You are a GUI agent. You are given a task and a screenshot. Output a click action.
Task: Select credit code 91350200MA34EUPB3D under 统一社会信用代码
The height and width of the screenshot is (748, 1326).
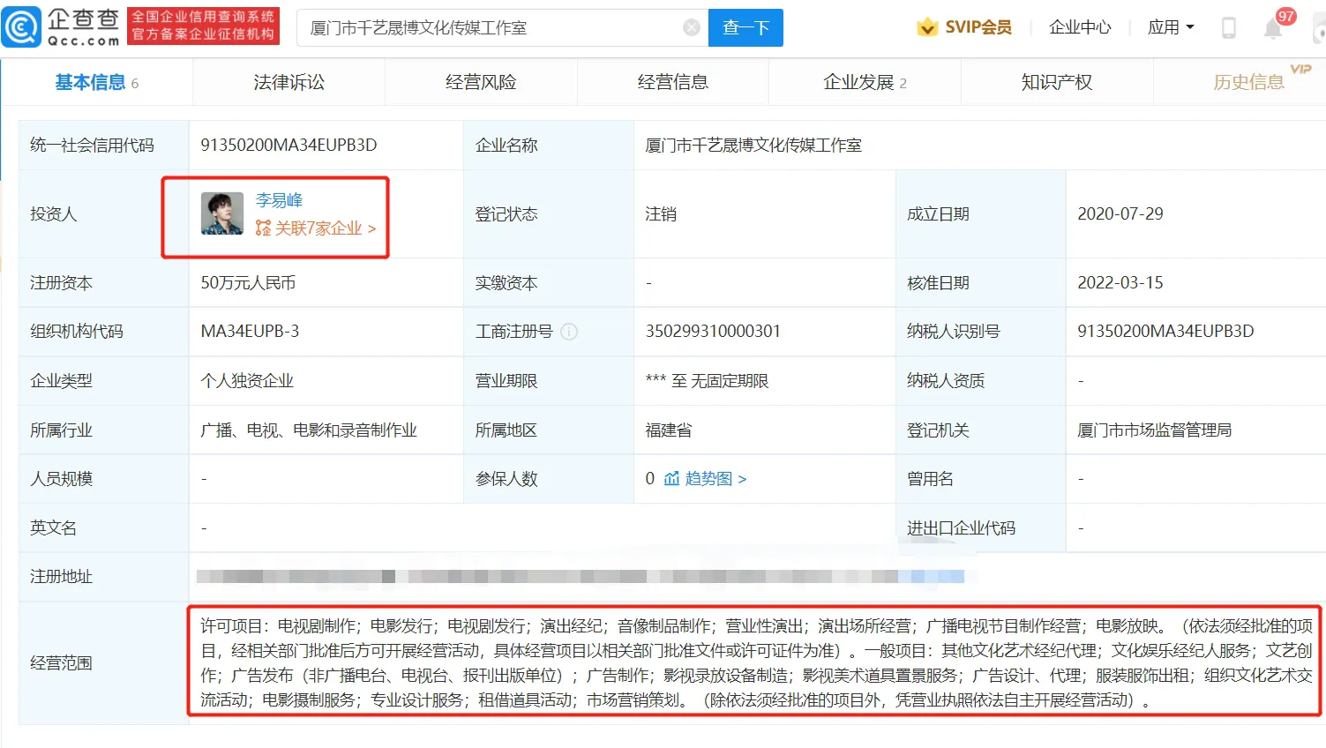point(288,145)
